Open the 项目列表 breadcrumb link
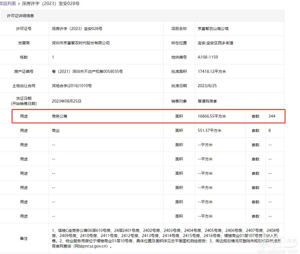The image size is (300, 254). click(x=8, y=3)
